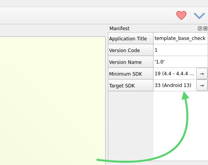Select the Minimum SDK row label
The image size is (208, 165).
131,74
